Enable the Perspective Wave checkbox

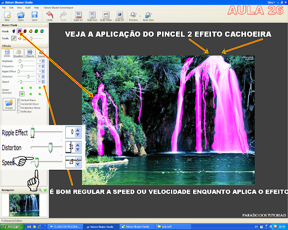coord(18,108)
